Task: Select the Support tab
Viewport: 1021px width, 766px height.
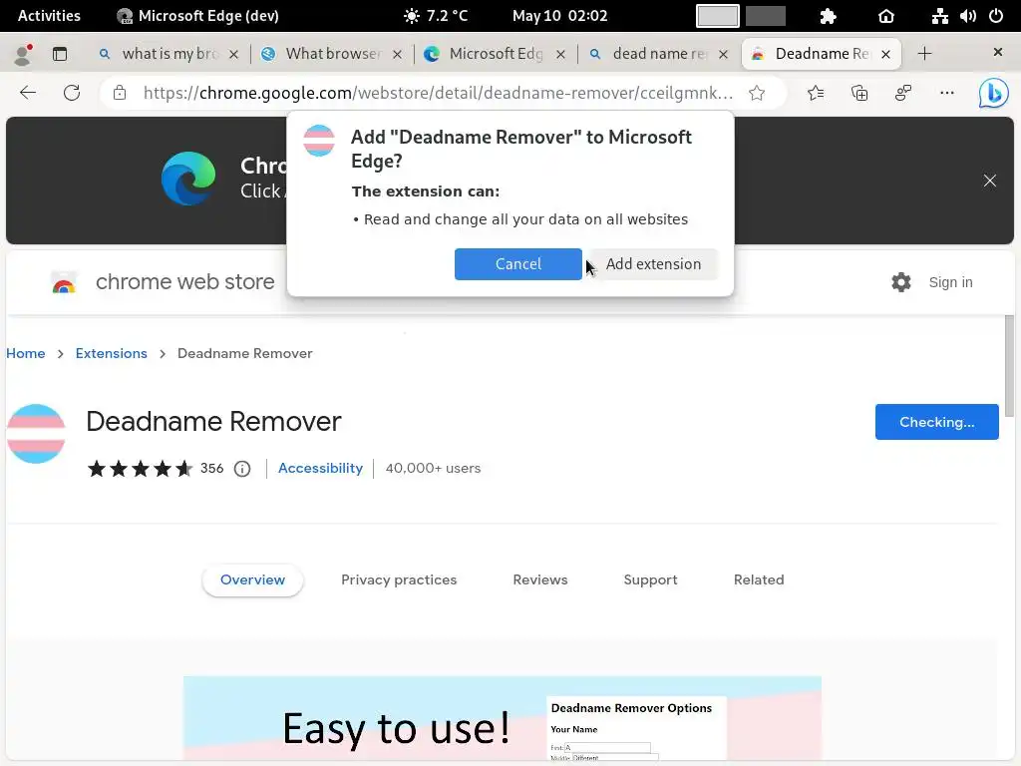Action: coord(650,579)
